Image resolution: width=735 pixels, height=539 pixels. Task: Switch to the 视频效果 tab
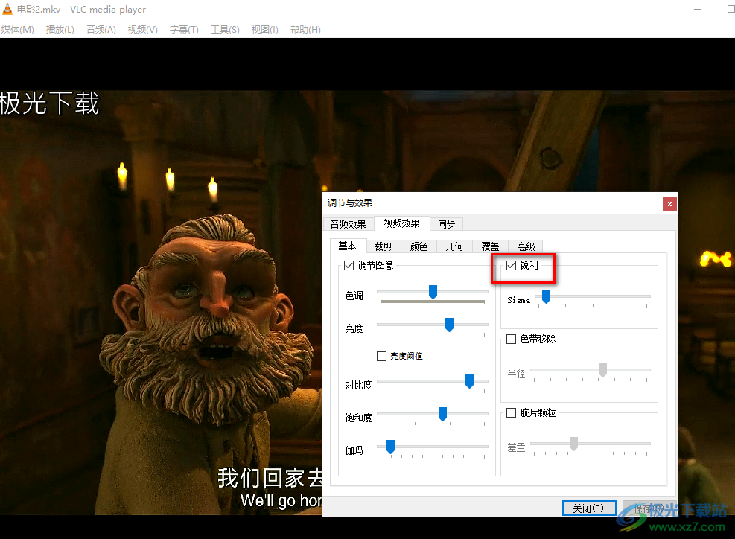(x=401, y=223)
